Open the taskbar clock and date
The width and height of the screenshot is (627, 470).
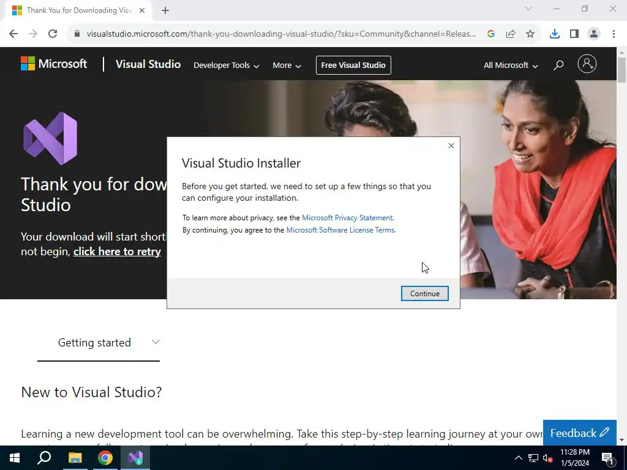(x=575, y=458)
